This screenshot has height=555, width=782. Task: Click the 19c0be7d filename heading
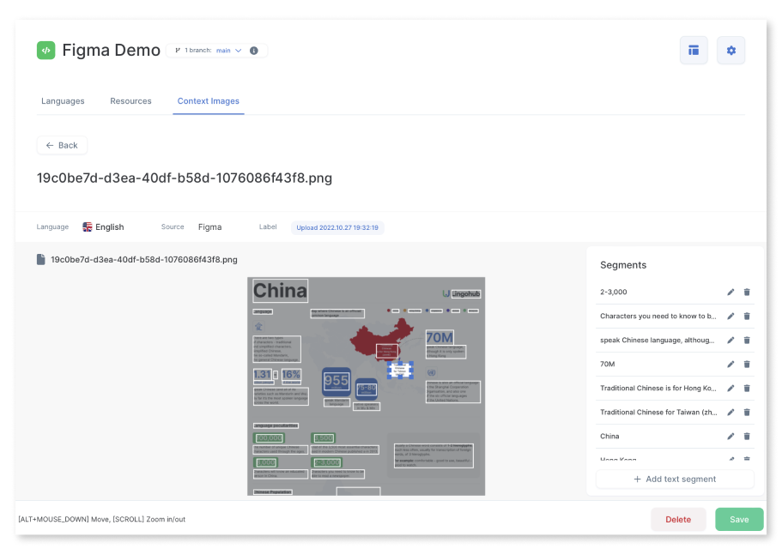(x=185, y=178)
